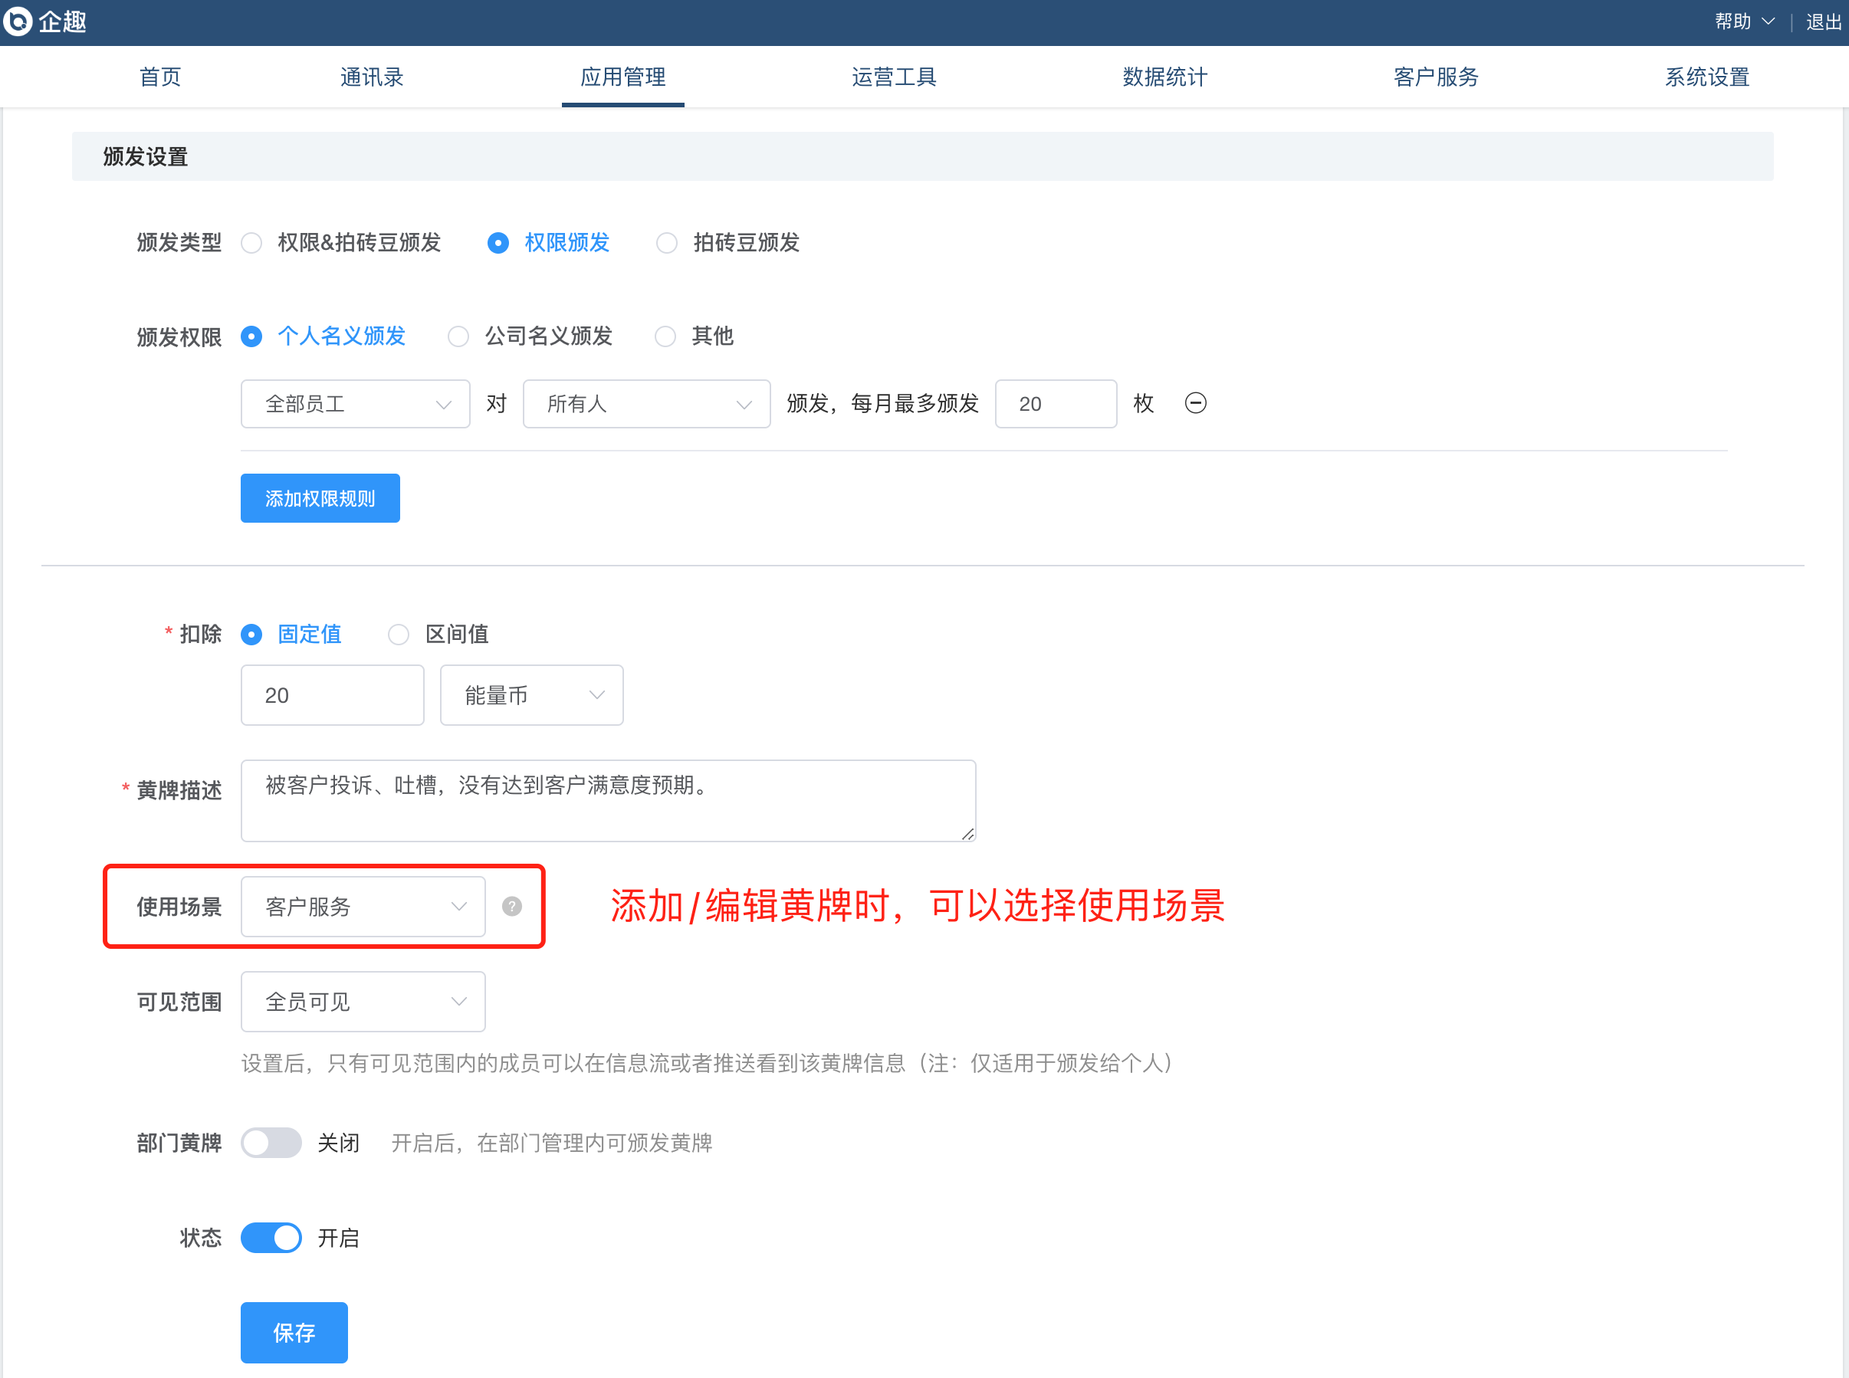Screen dimensions: 1849x1378
Task: Enable the 部门黄牌 switch
Action: [x=271, y=1143]
